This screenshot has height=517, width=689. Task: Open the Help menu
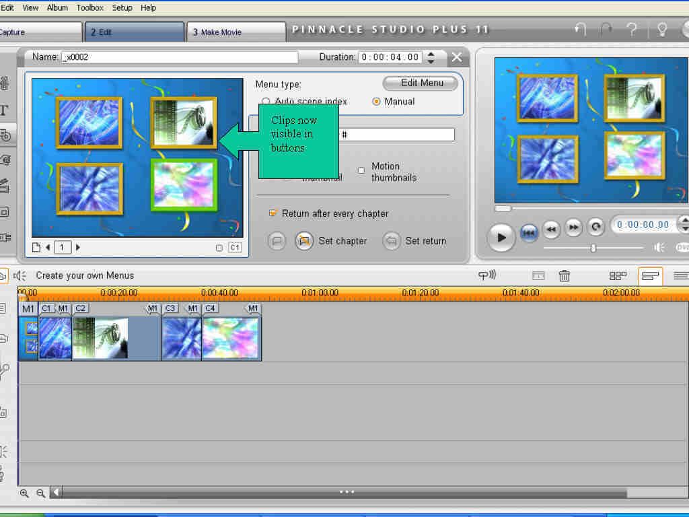click(x=149, y=7)
